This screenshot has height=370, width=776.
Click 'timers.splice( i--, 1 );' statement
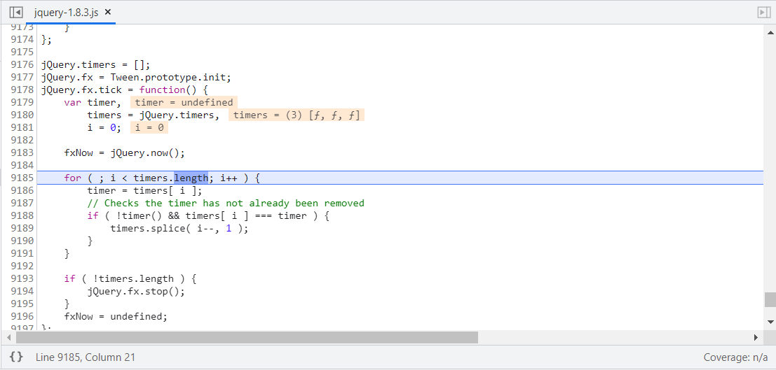pos(179,228)
